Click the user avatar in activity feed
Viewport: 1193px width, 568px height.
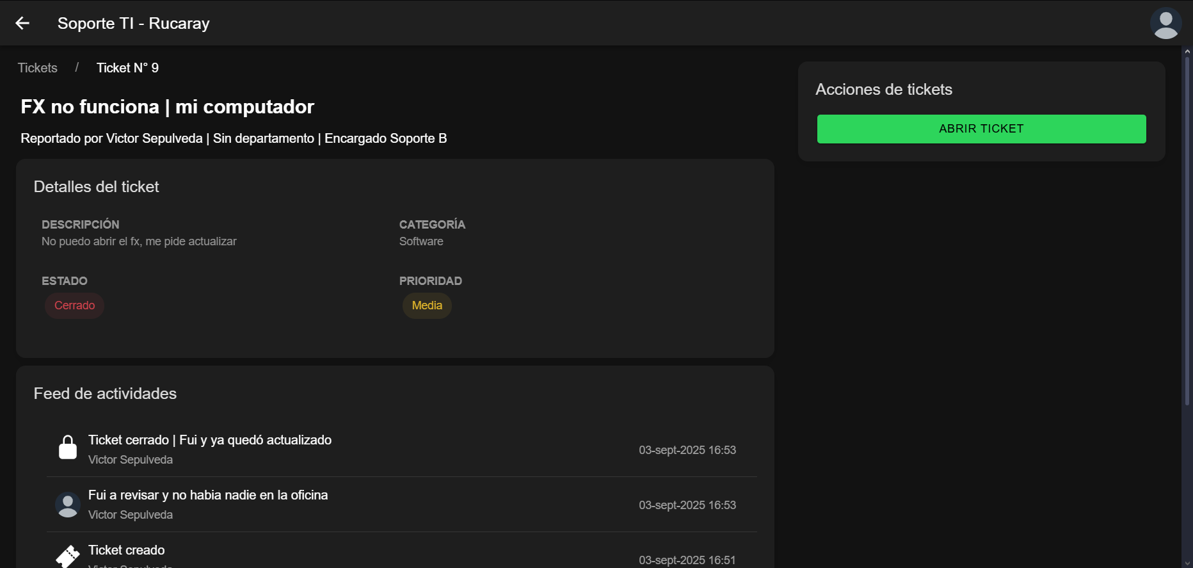68,505
